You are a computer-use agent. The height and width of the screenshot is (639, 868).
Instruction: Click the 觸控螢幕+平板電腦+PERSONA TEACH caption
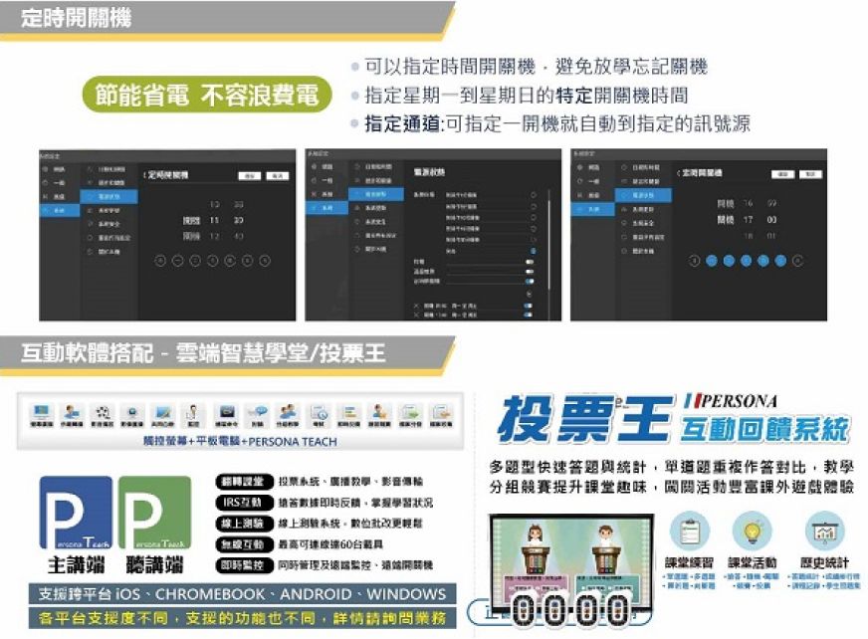(x=240, y=441)
